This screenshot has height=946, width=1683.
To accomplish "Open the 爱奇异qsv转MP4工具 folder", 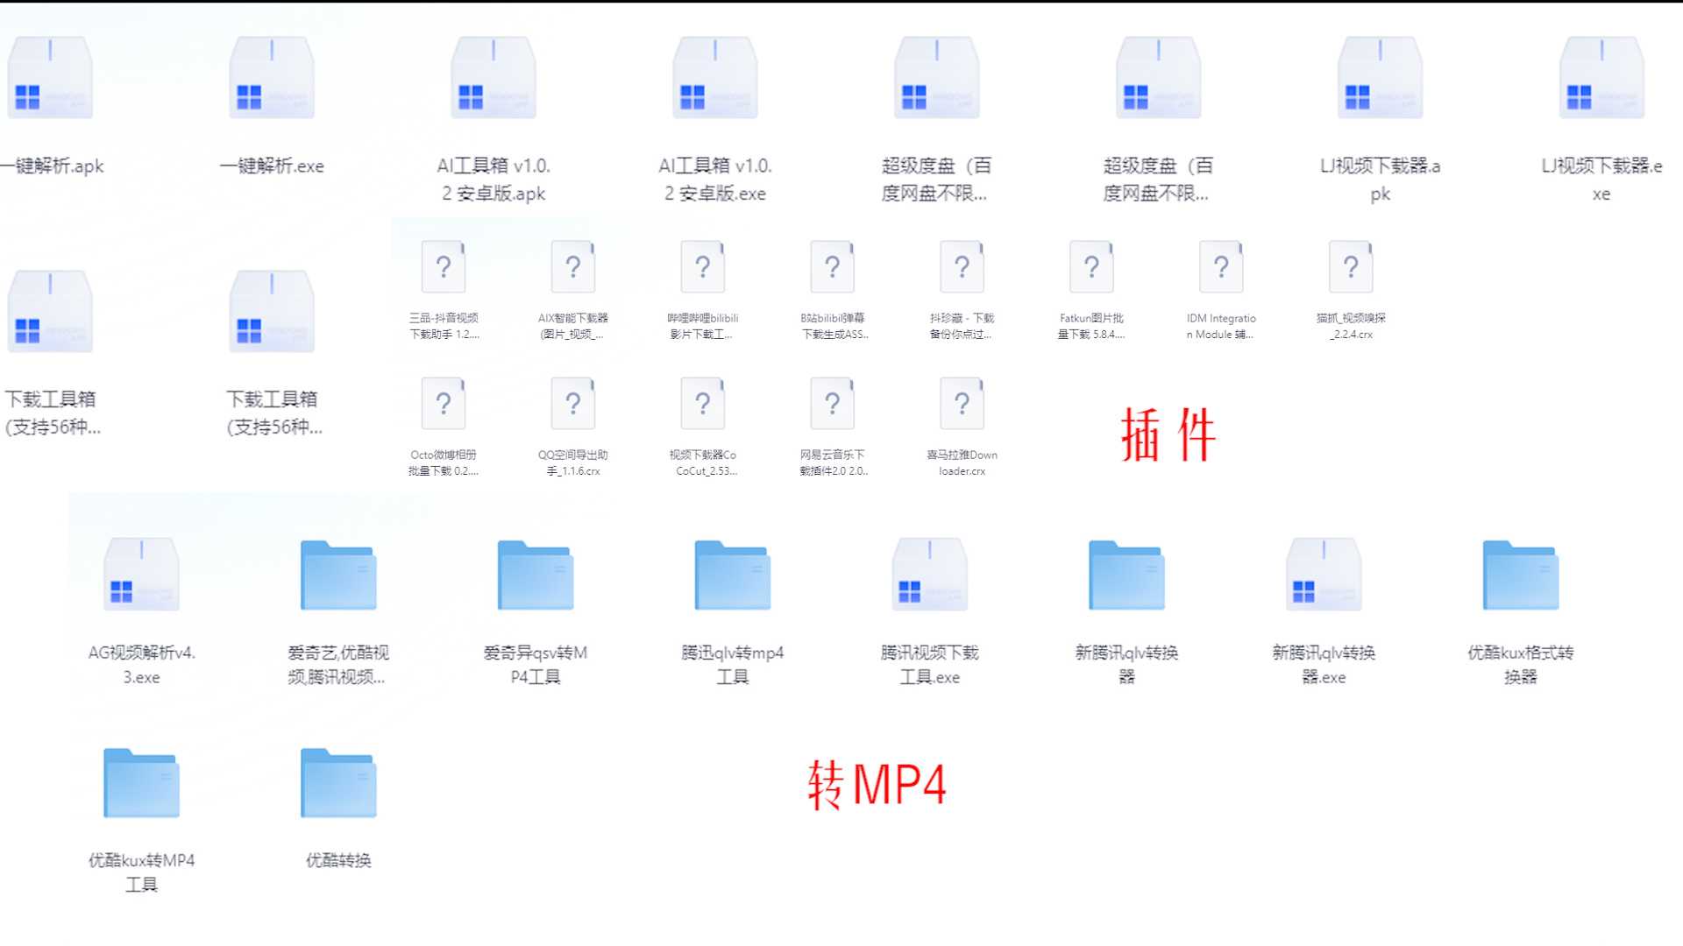I will [536, 575].
